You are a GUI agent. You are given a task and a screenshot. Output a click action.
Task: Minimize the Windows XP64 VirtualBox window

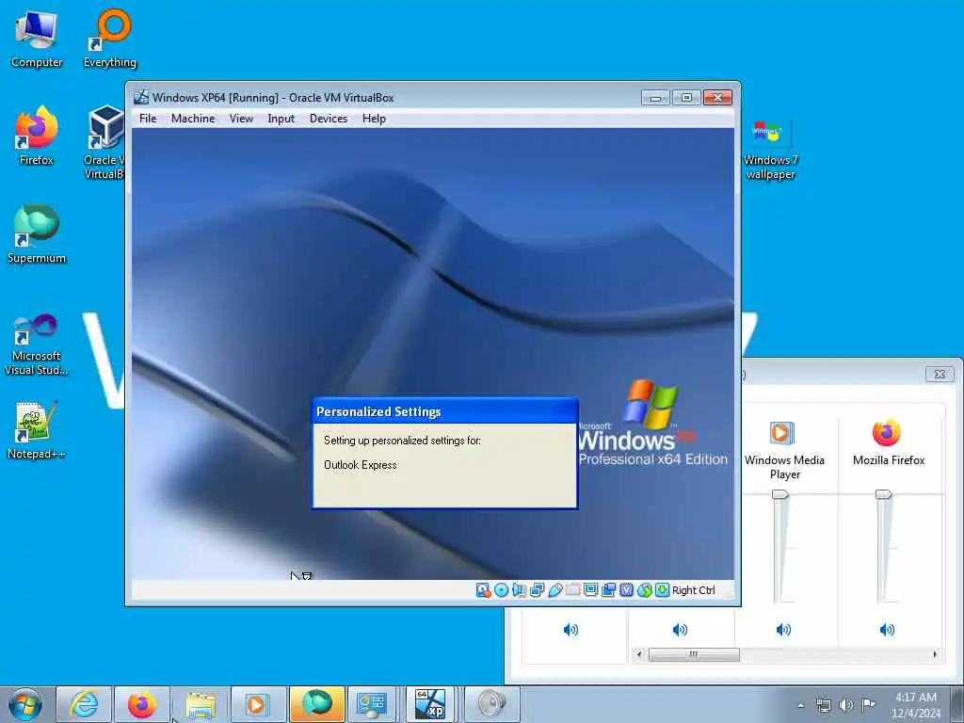pos(655,98)
